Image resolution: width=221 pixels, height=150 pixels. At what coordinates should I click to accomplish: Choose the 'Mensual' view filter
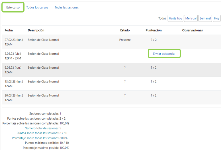191,18
